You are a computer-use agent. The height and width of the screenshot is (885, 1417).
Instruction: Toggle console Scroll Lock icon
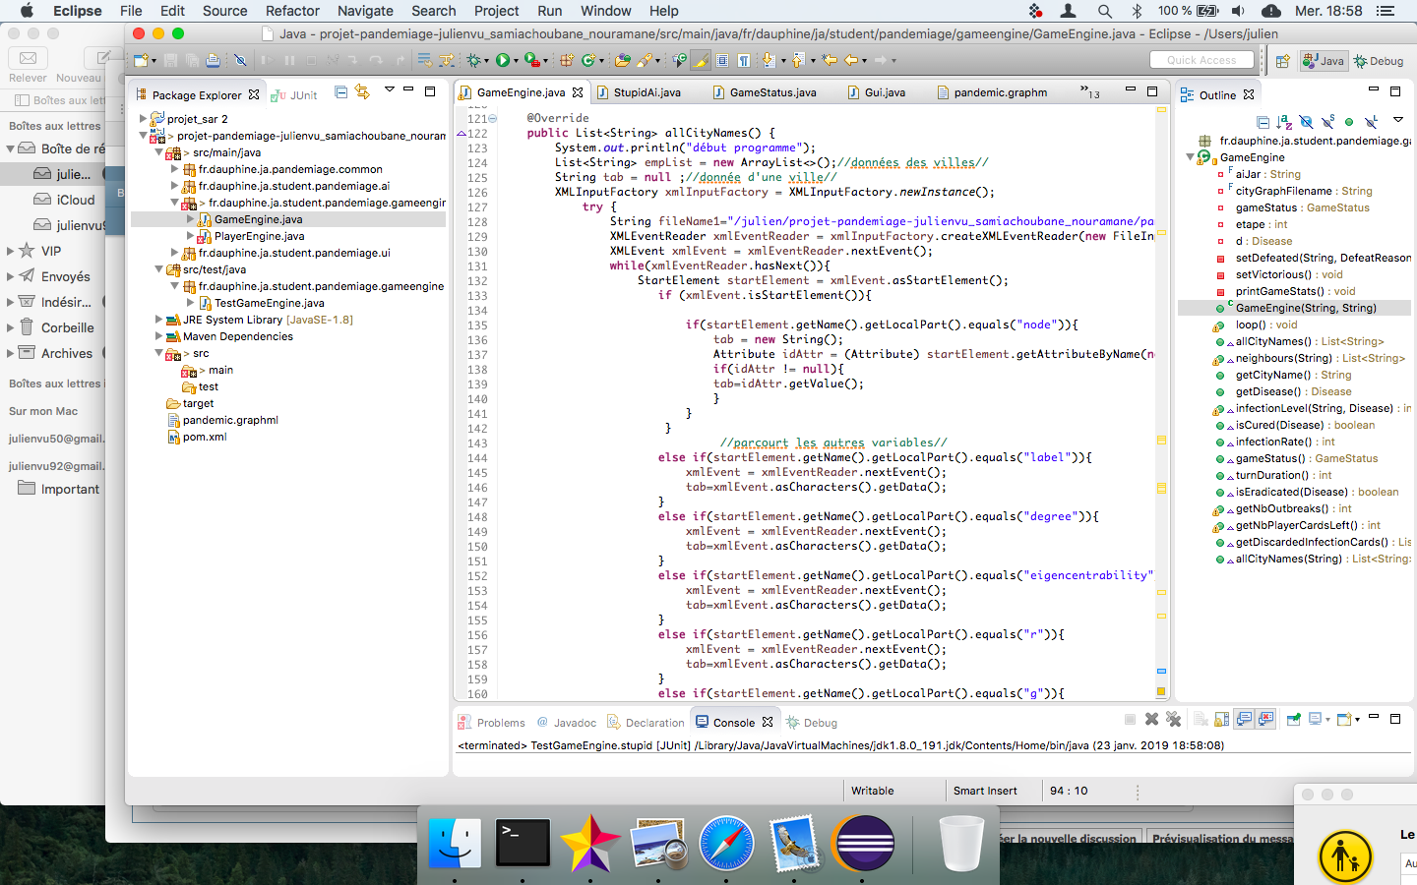(1221, 719)
